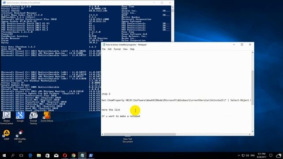Open Notepad File menu
Viewport: 283px width, 159px height.
(x=104, y=49)
